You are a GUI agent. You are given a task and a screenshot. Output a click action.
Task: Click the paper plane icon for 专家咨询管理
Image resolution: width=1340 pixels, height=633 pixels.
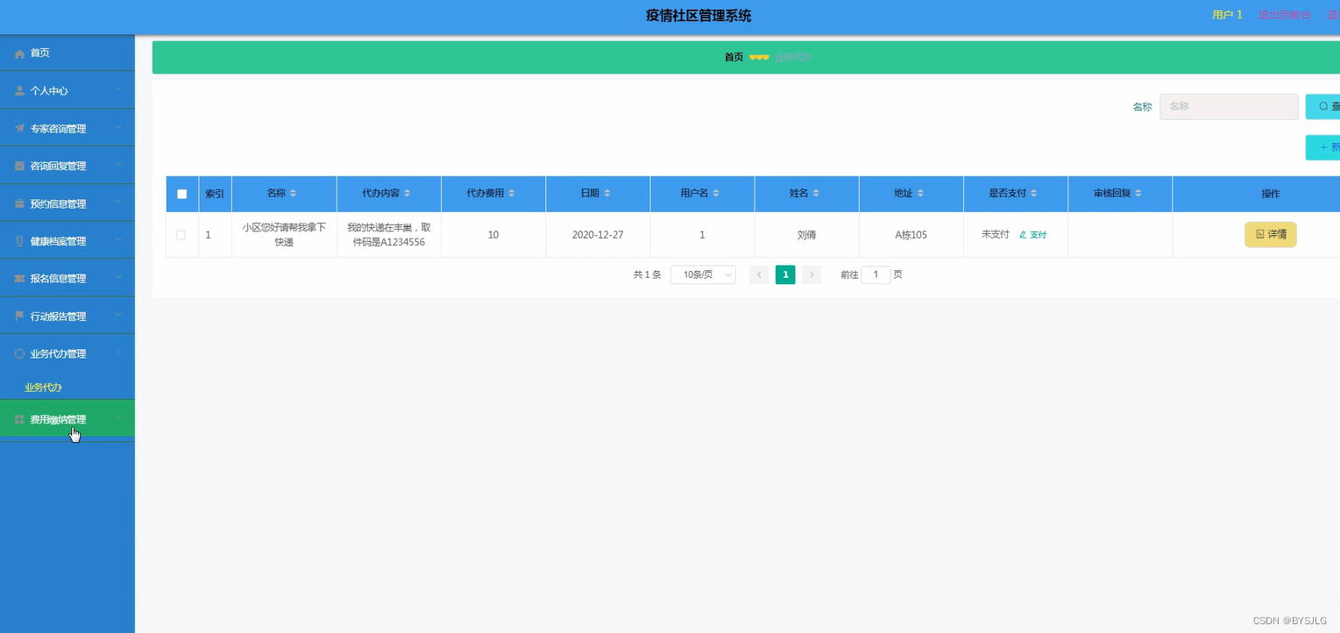pyautogui.click(x=19, y=129)
